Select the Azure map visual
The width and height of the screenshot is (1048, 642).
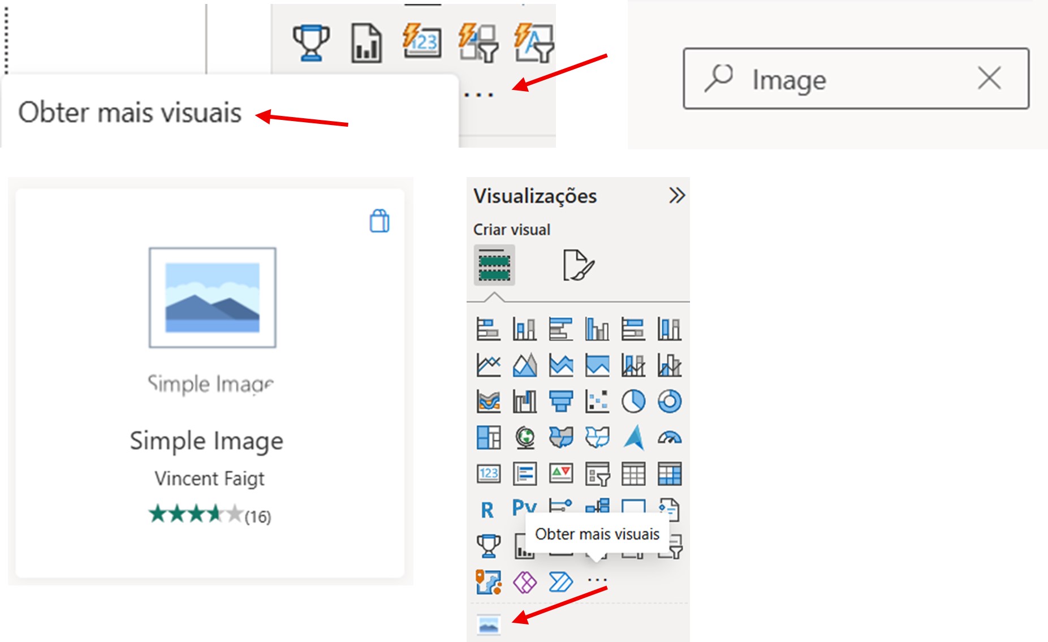coord(633,438)
